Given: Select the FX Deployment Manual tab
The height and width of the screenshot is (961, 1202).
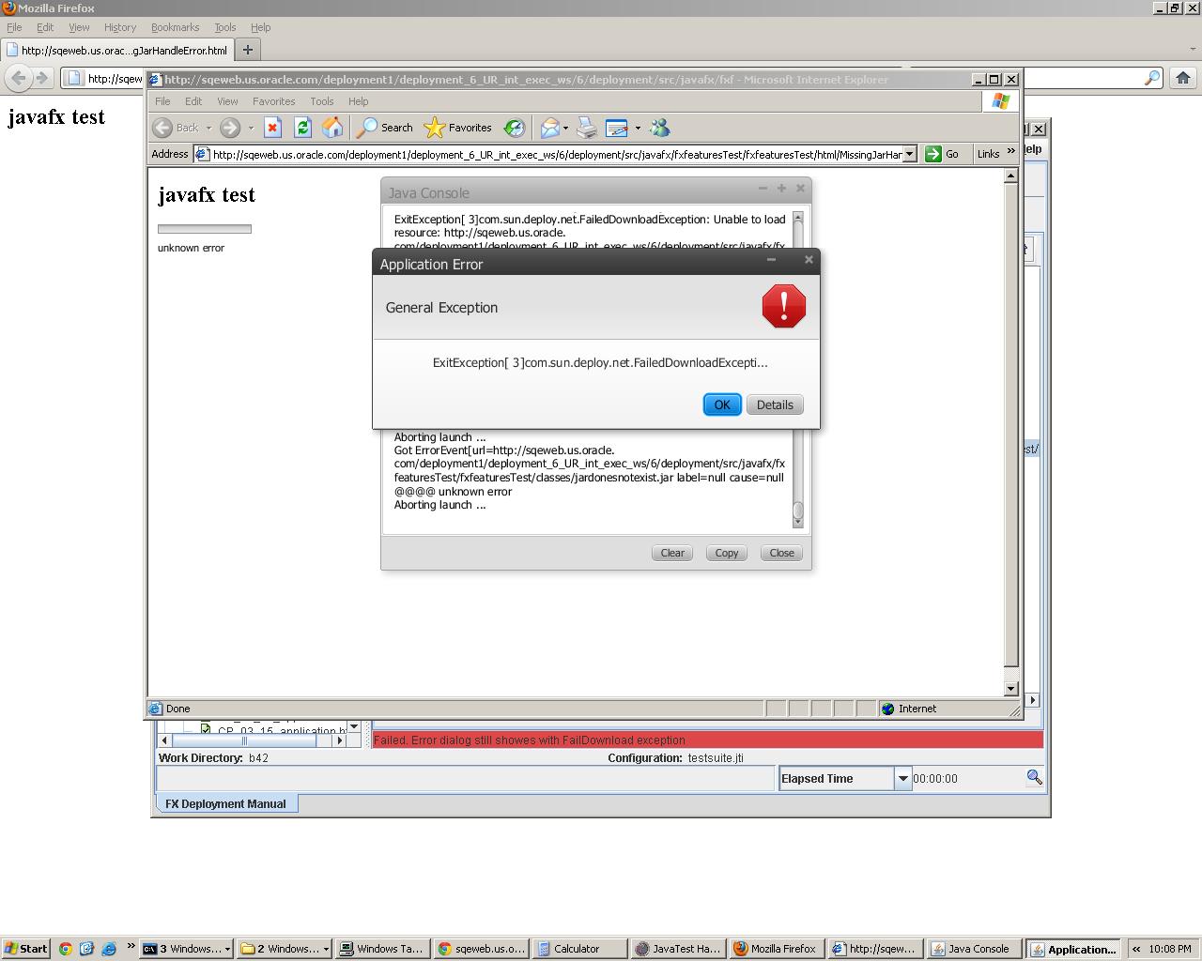Looking at the screenshot, I should 225,803.
